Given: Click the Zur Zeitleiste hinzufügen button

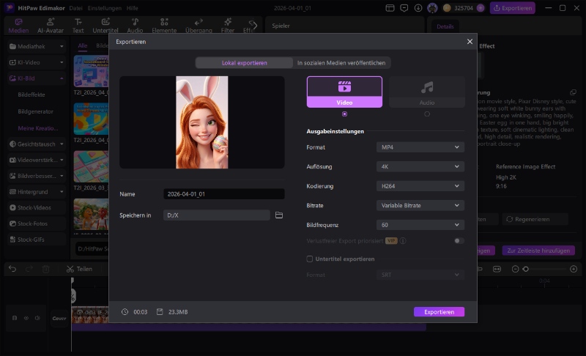Looking at the screenshot, I should point(538,251).
